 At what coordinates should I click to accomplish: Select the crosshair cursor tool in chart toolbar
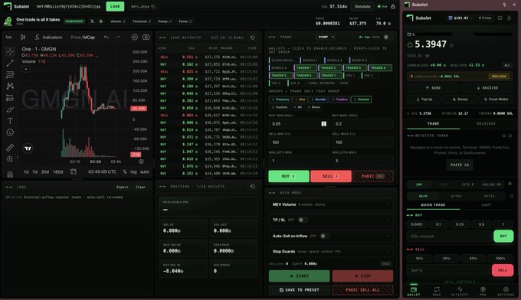tap(10, 51)
